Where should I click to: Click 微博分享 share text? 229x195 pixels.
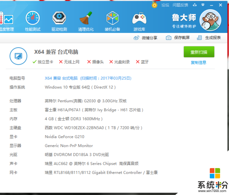[150, 38]
